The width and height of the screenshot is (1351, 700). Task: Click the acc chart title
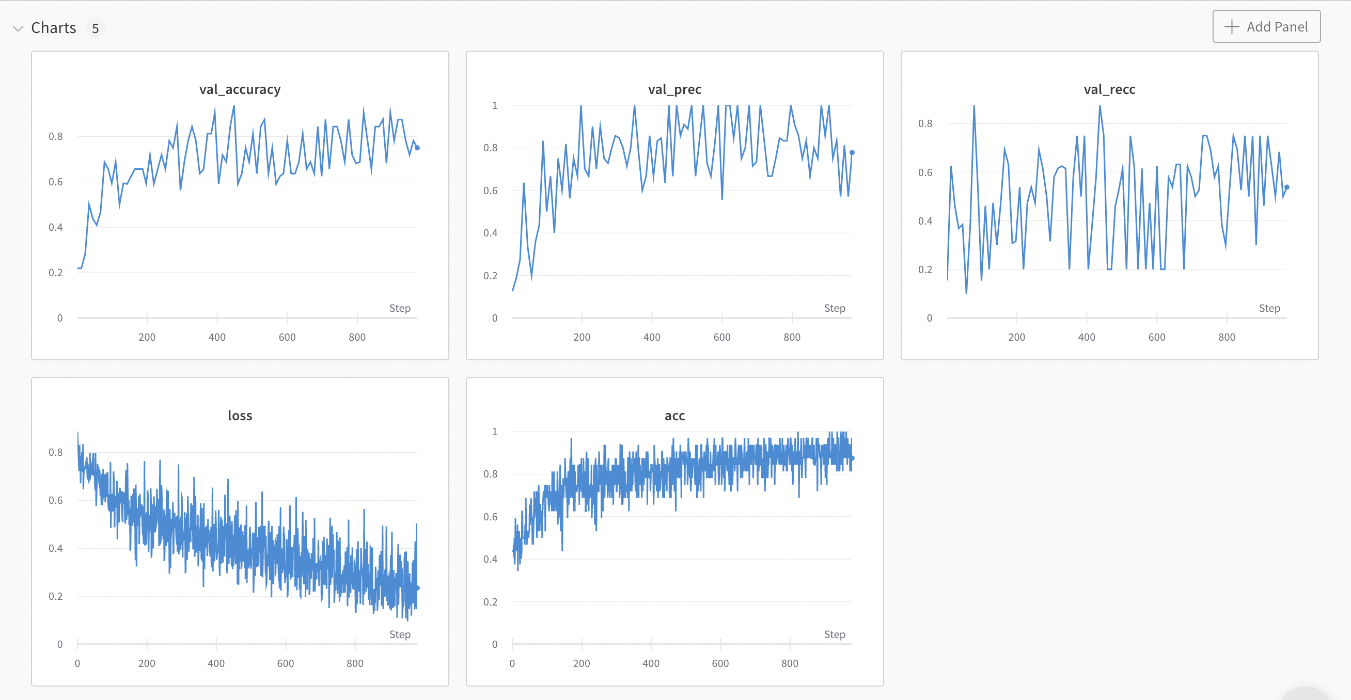pyautogui.click(x=675, y=416)
